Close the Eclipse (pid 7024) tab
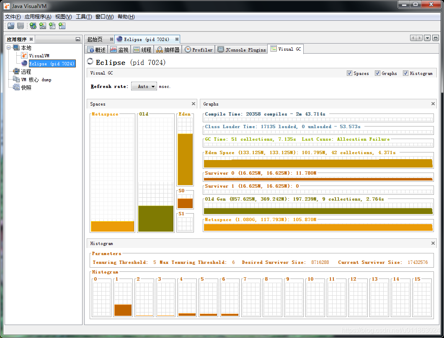Image resolution: width=444 pixels, height=338 pixels. (177, 39)
